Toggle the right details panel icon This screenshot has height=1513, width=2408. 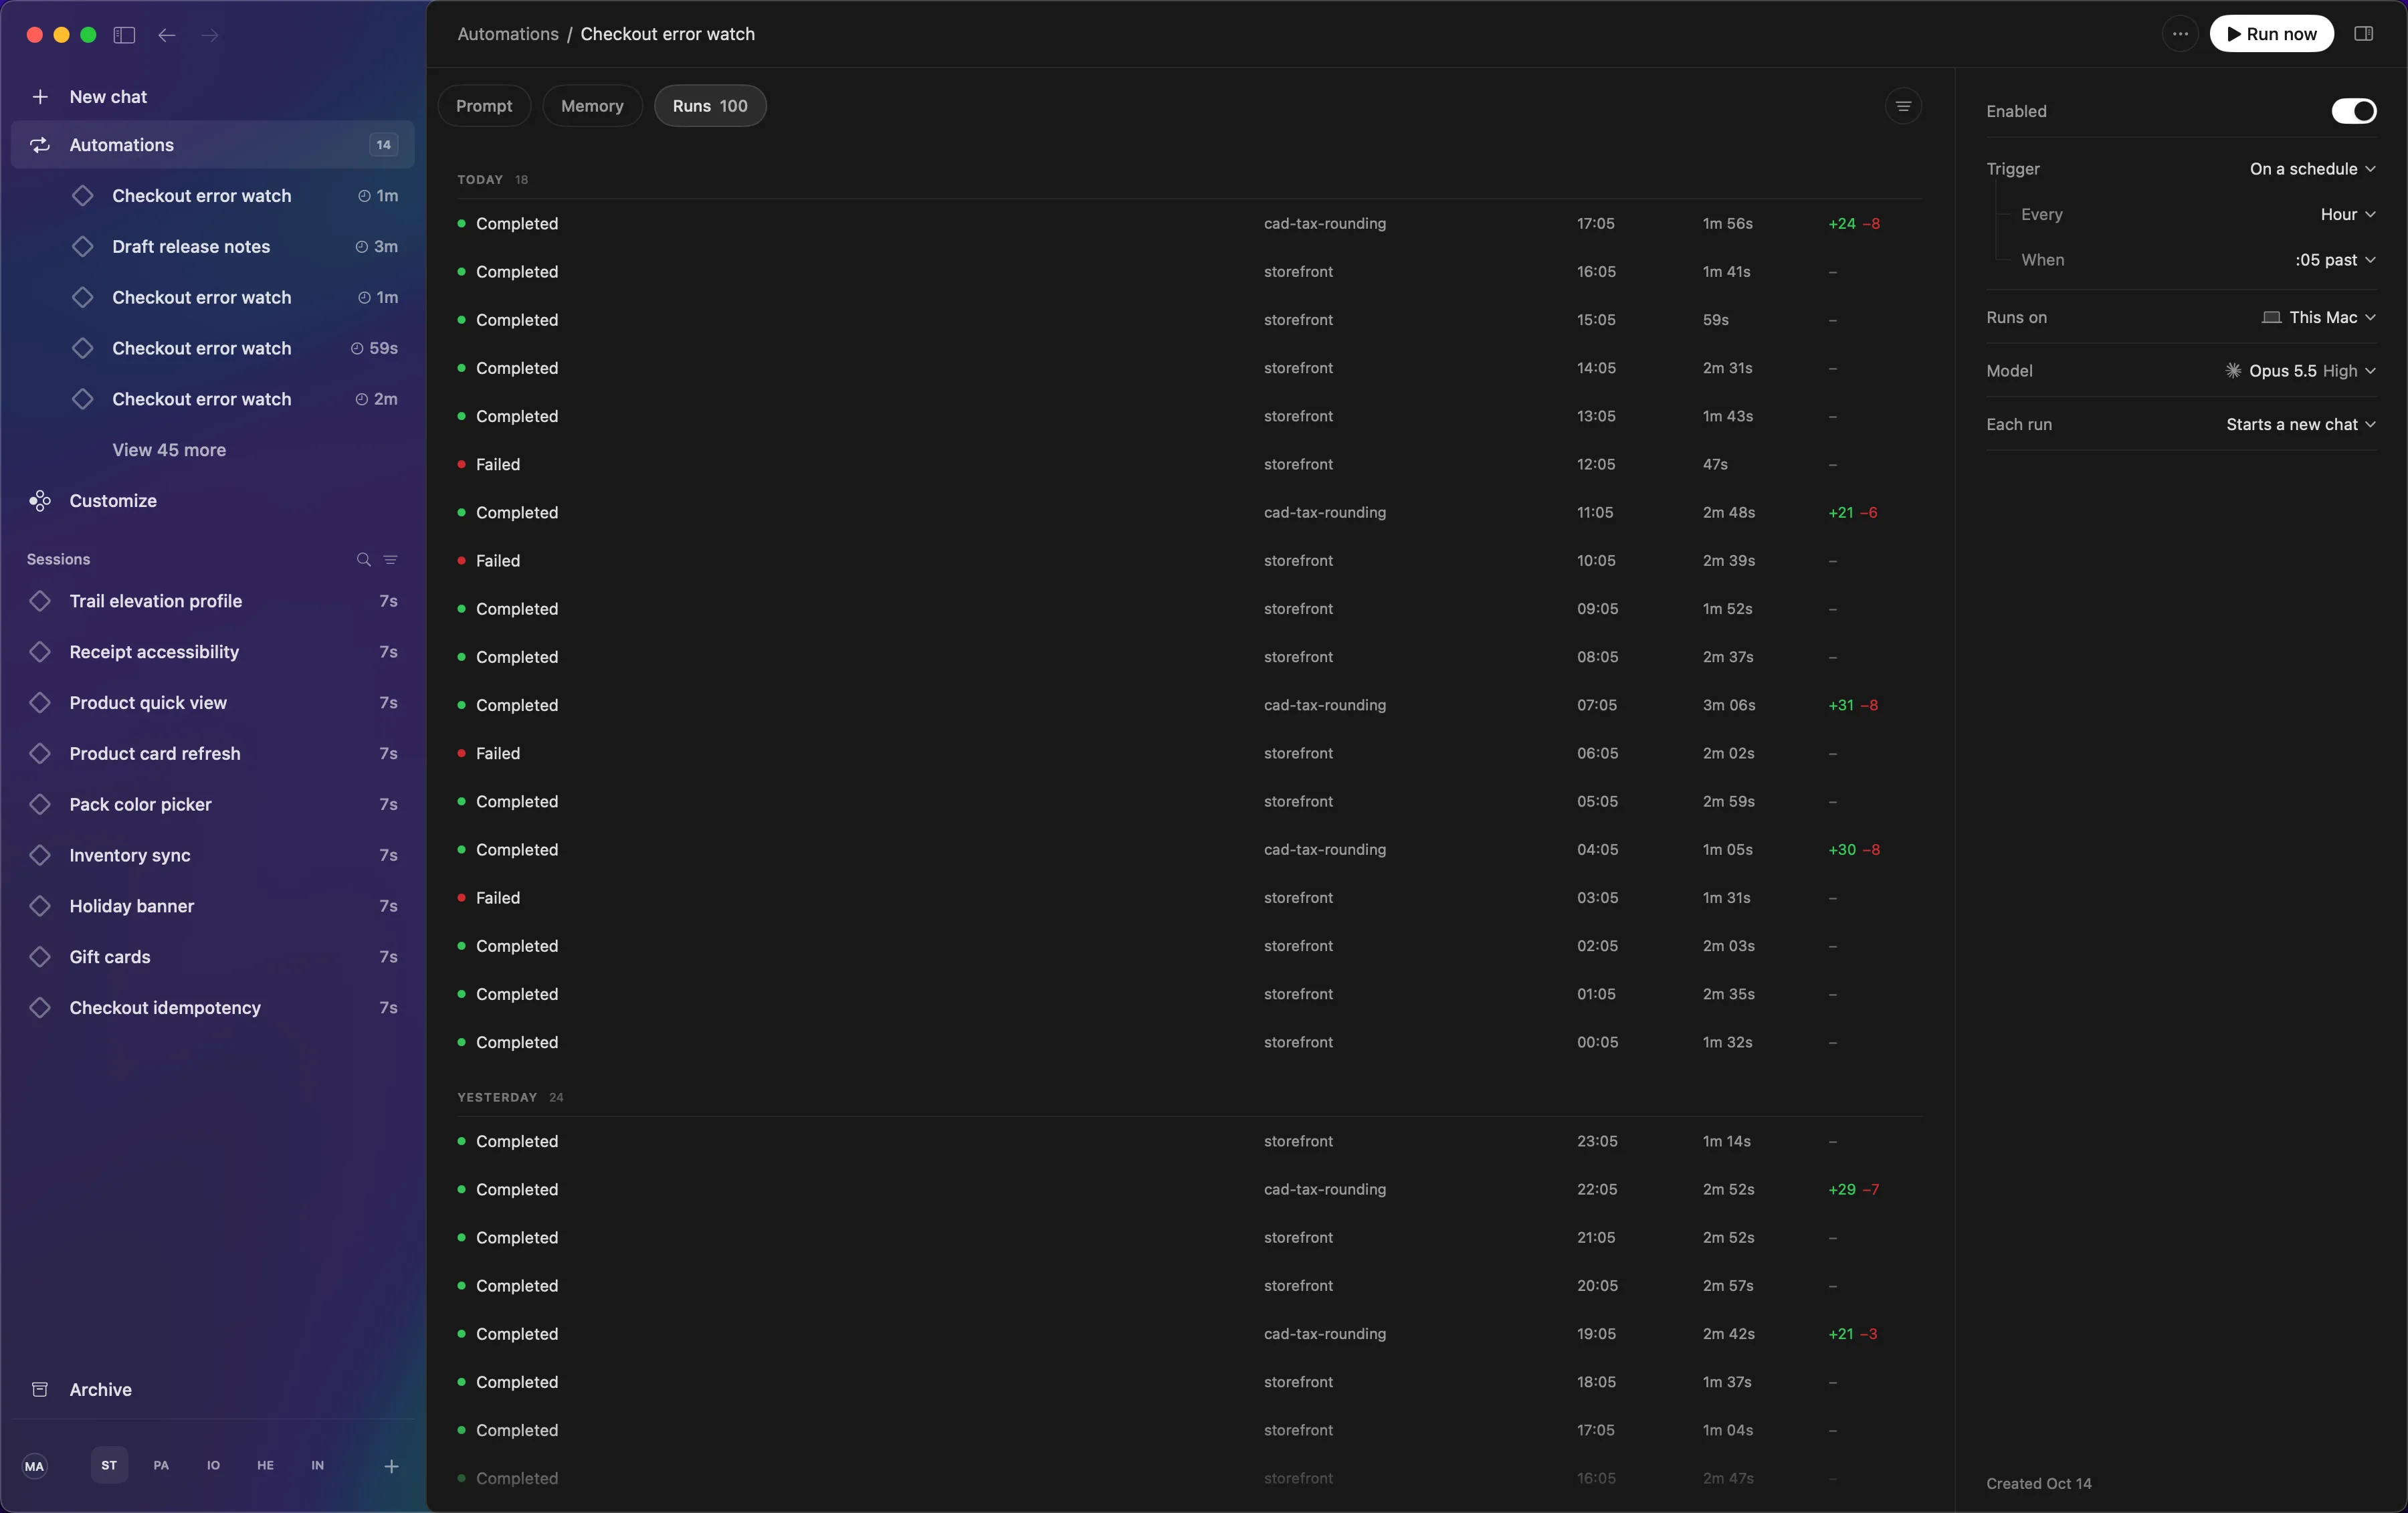click(2364, 34)
